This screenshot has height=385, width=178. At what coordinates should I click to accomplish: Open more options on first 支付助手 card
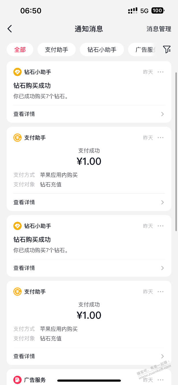pyautogui.click(x=161, y=138)
